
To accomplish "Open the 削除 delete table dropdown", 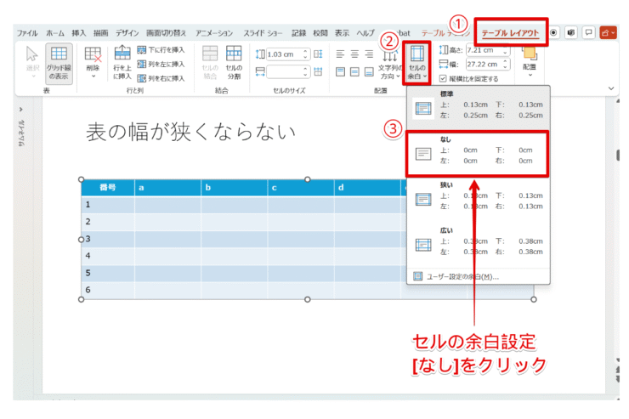I will coord(93,63).
